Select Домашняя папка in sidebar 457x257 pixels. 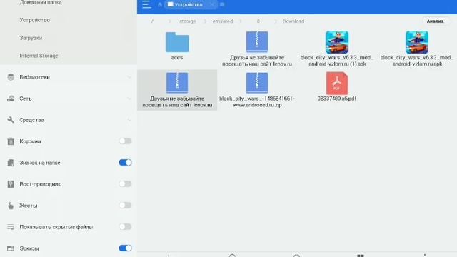[x=41, y=2]
